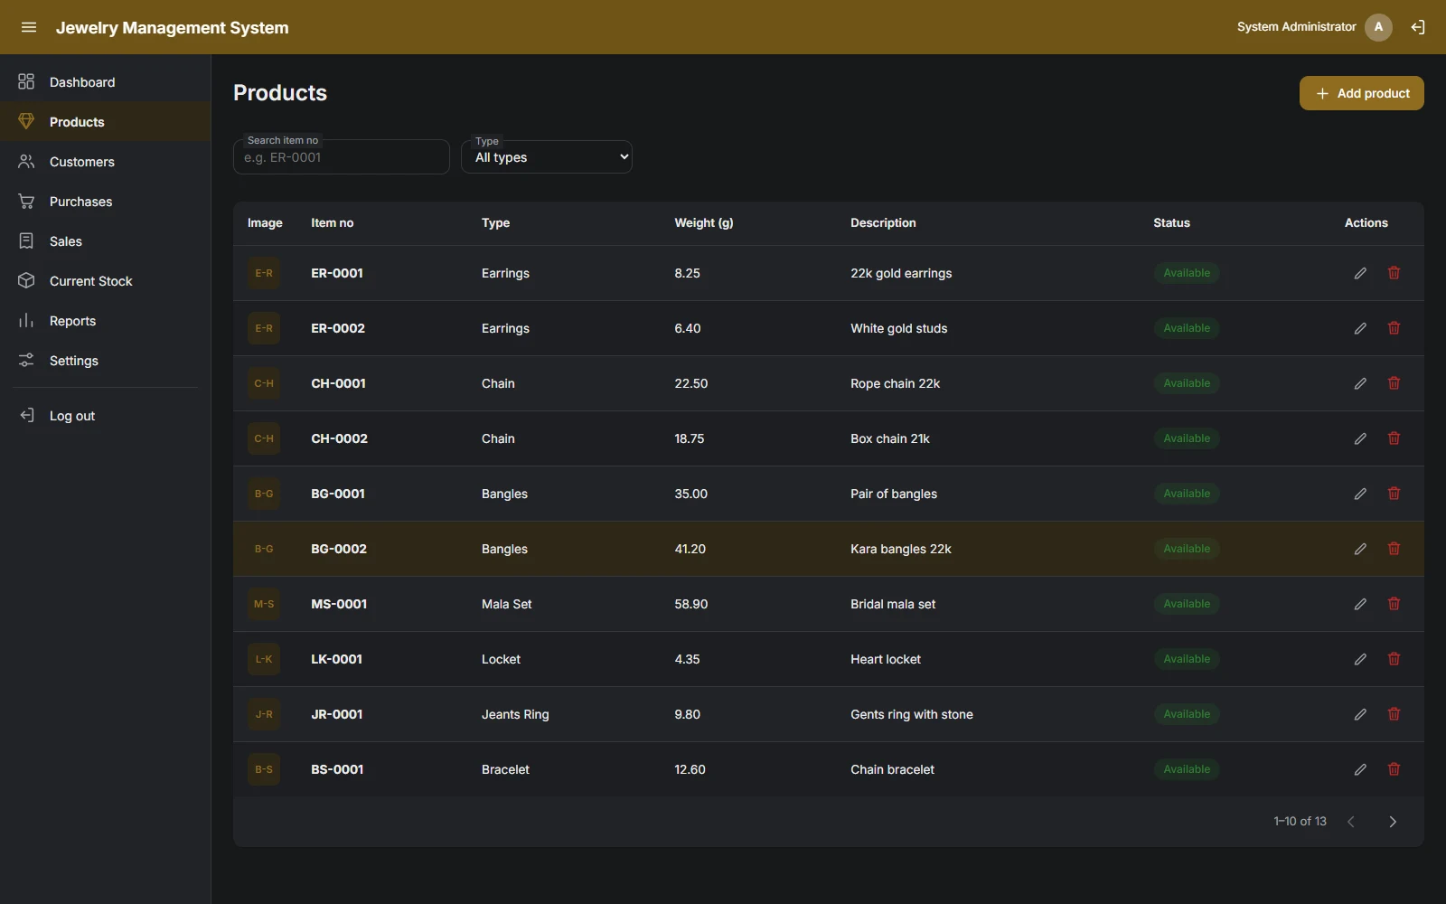Delete product MS-0001 with trash icon
This screenshot has width=1446, height=904.
coord(1394,604)
